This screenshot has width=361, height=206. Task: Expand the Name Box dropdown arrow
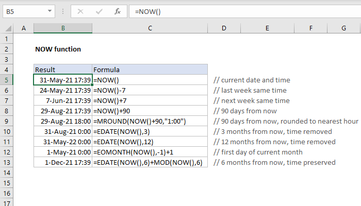click(x=50, y=11)
